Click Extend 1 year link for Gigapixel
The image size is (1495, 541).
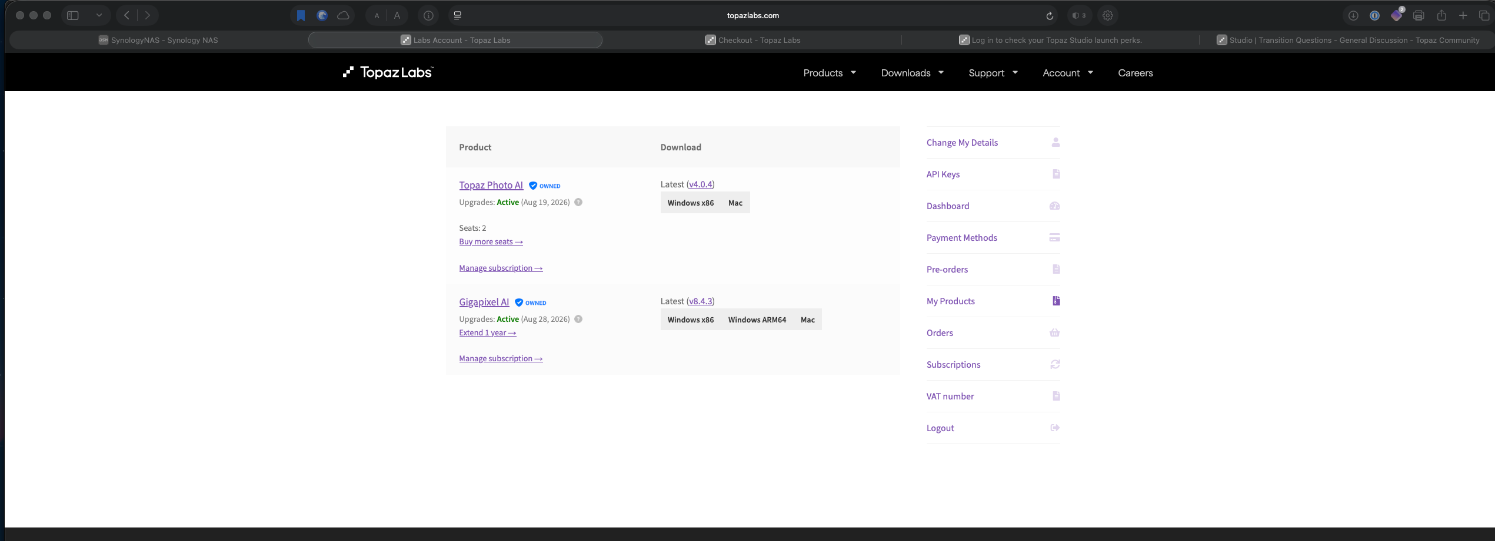click(487, 332)
